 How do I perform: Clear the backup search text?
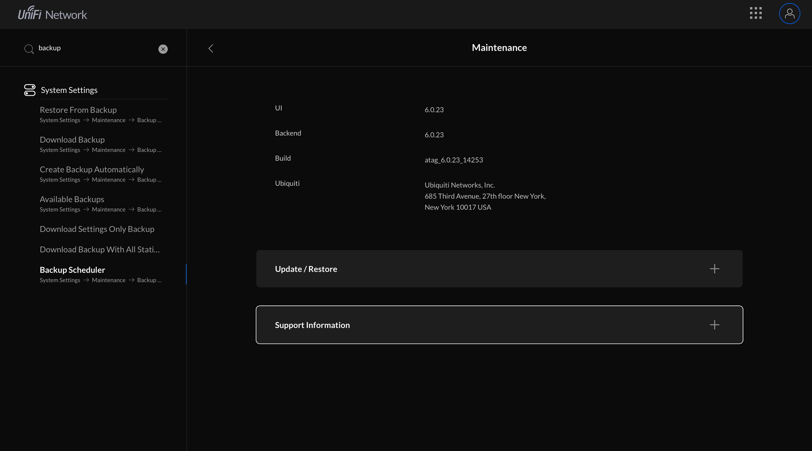click(163, 49)
